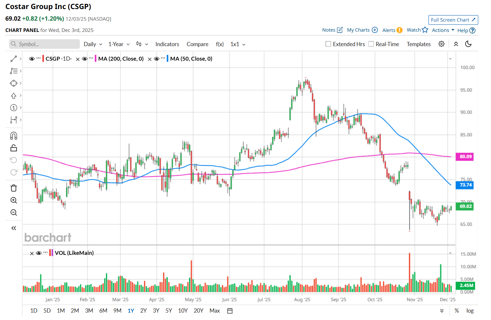Toggle the lock drawings icon
This screenshot has height=320, width=491.
pyautogui.click(x=14, y=148)
